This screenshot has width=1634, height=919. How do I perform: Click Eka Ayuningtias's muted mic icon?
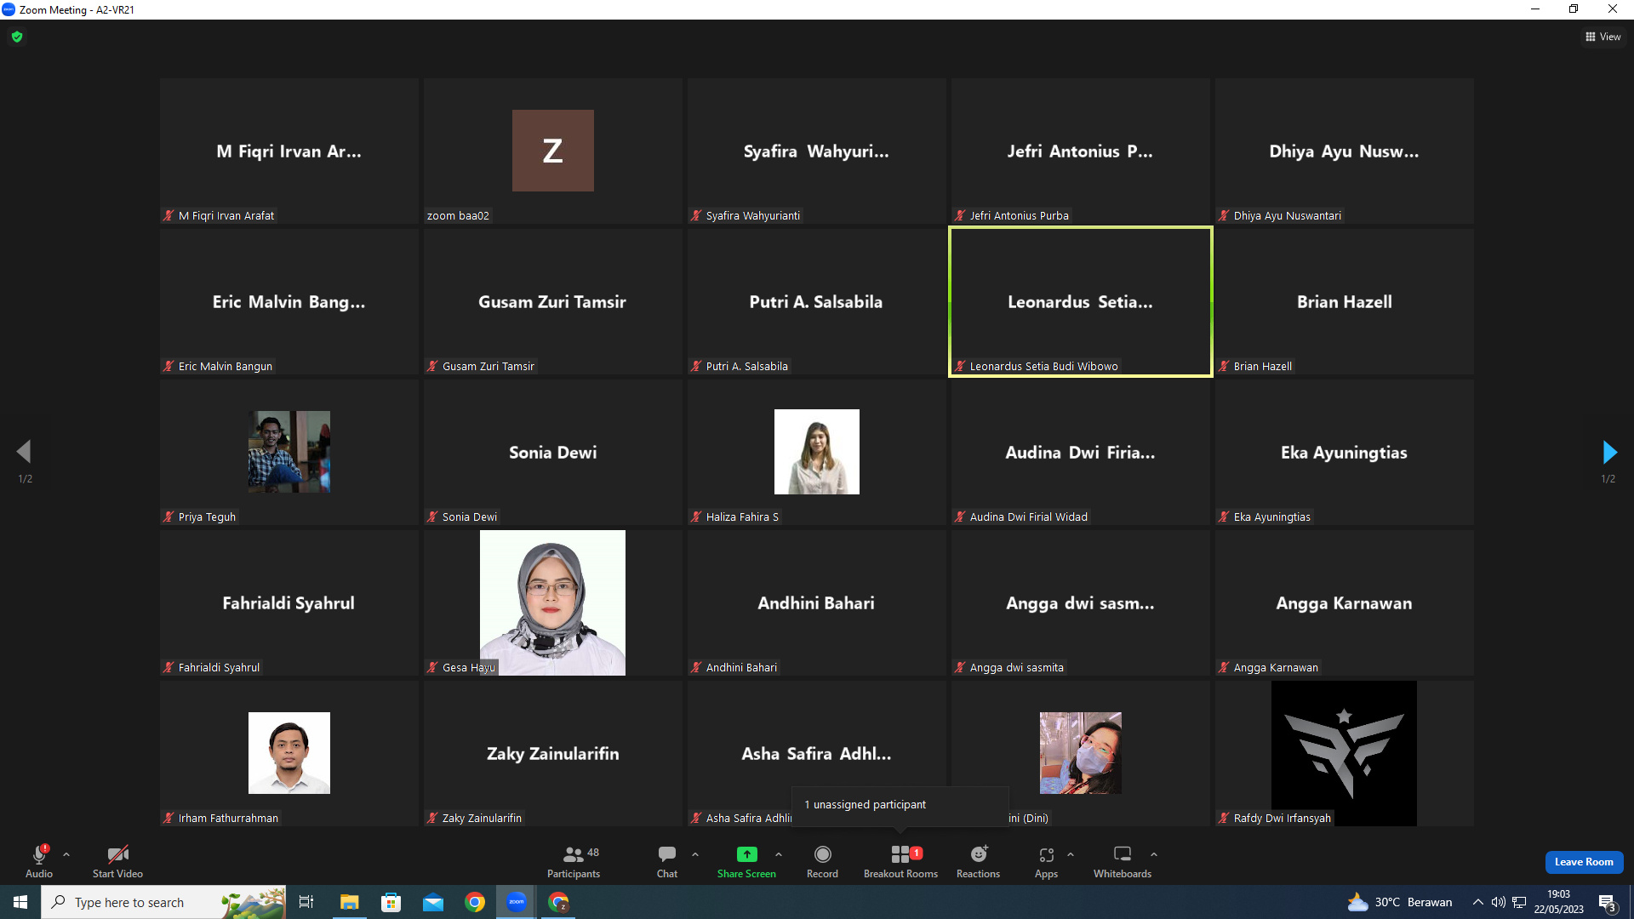[1224, 517]
